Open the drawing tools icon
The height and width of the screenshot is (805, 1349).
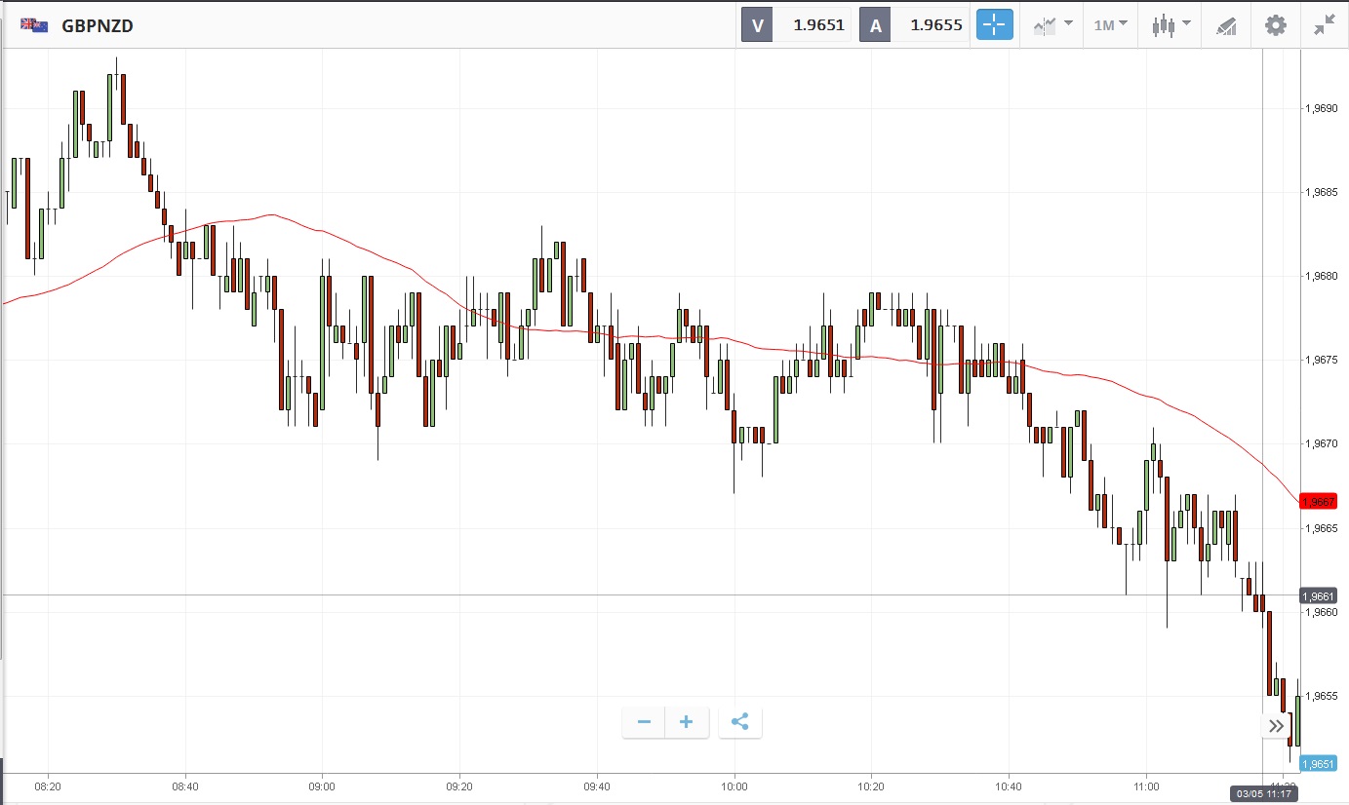coord(1225,25)
